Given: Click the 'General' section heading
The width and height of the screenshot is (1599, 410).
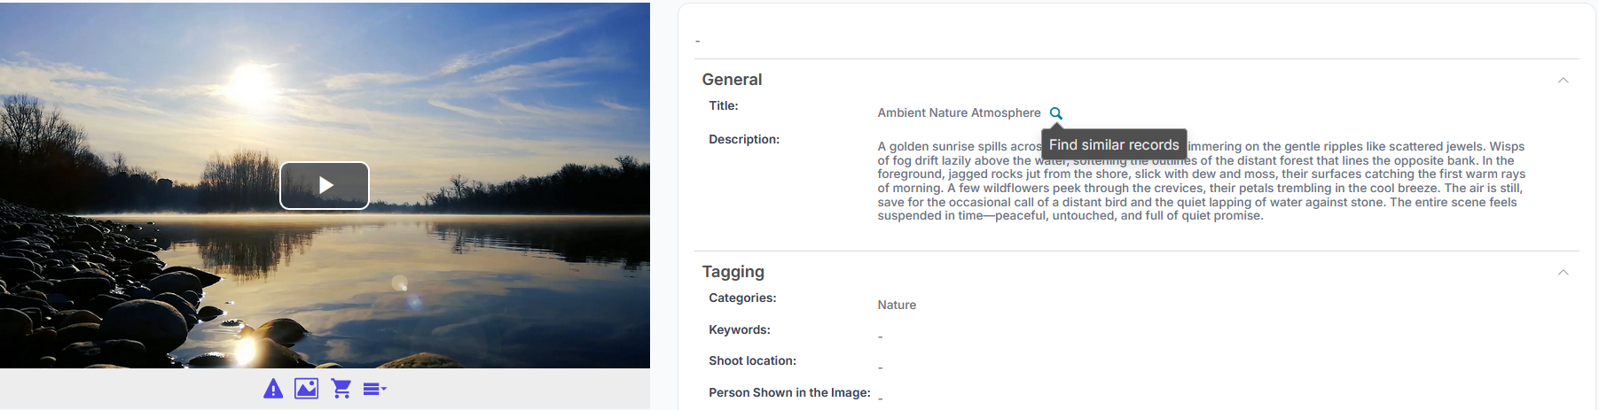Looking at the screenshot, I should (732, 80).
